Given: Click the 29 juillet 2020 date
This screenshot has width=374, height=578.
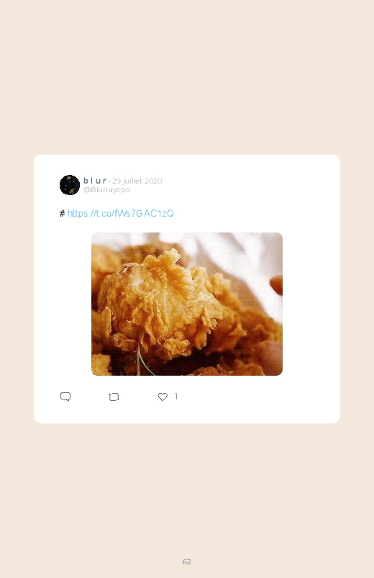Looking at the screenshot, I should pos(137,181).
